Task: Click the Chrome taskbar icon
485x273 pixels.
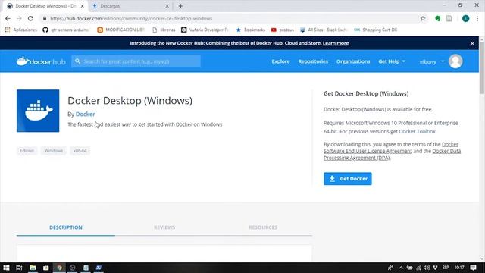Action: [x=59, y=268]
